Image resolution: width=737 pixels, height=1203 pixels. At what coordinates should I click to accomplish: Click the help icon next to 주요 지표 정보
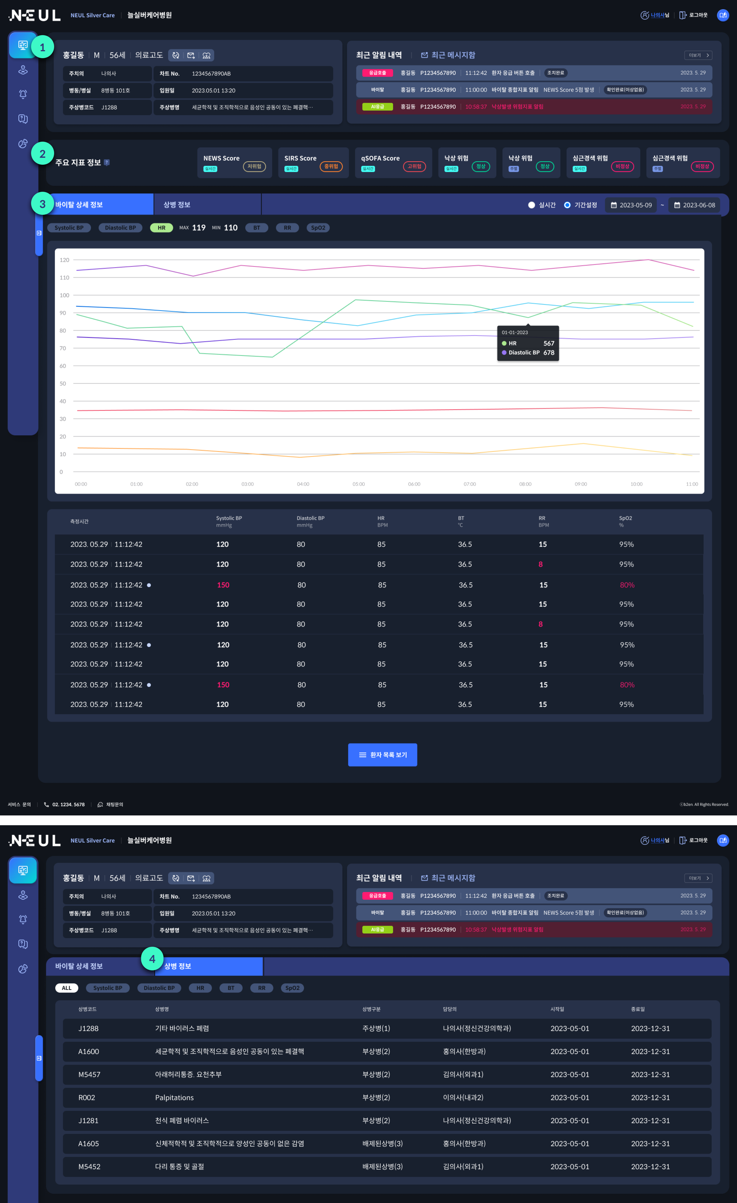[107, 163]
